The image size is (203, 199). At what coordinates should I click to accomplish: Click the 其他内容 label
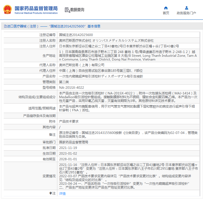49,127
